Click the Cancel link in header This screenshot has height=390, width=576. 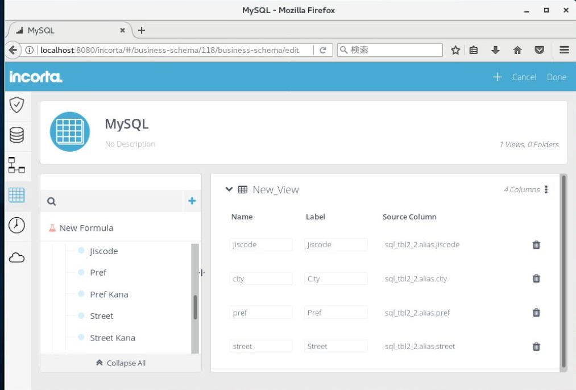[x=524, y=77]
